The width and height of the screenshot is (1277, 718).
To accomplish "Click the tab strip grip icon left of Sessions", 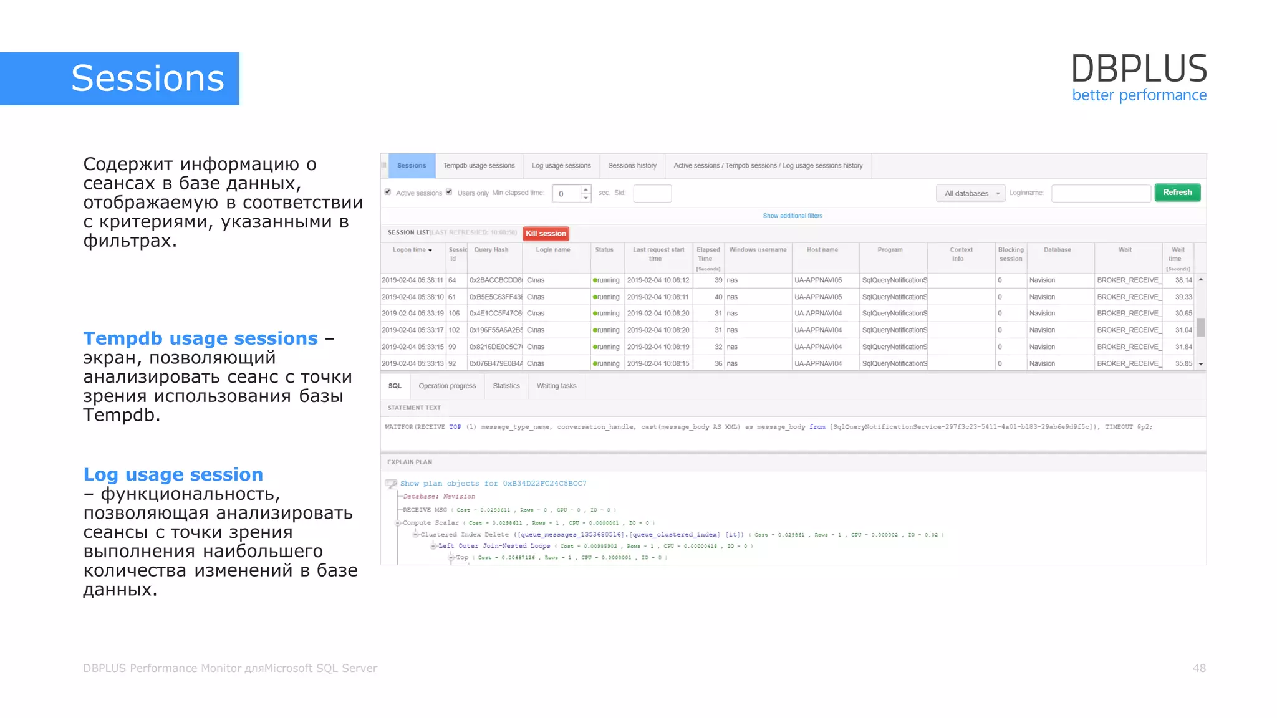I will click(x=384, y=165).
